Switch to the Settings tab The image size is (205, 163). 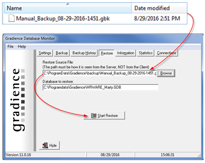(45, 53)
